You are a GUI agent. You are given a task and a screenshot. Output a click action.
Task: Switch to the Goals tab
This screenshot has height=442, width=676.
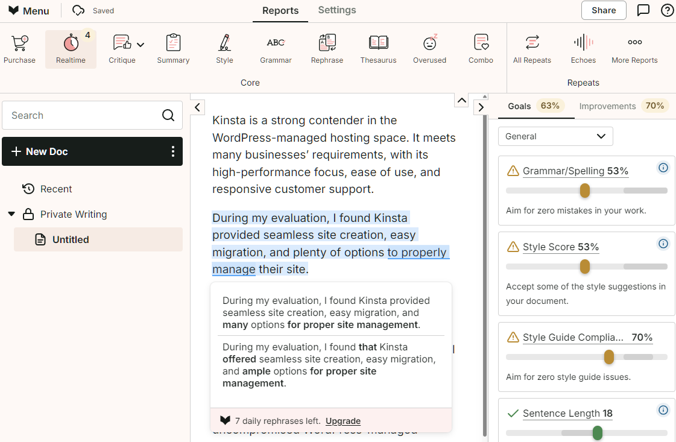coord(536,106)
